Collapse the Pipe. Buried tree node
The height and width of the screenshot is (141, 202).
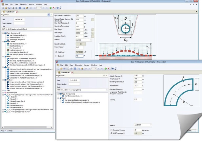click(x=3, y=42)
